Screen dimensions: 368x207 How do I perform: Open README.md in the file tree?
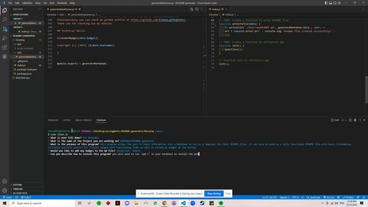point(22,78)
